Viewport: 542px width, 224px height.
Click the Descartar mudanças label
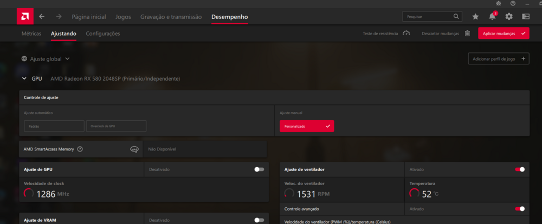coord(440,34)
